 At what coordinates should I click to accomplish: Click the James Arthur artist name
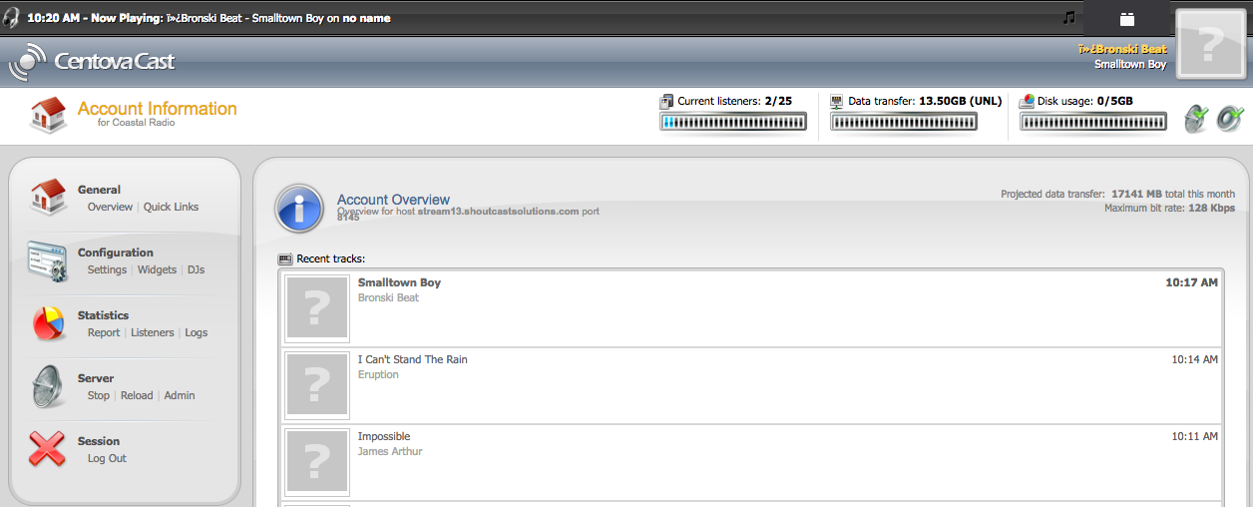390,451
